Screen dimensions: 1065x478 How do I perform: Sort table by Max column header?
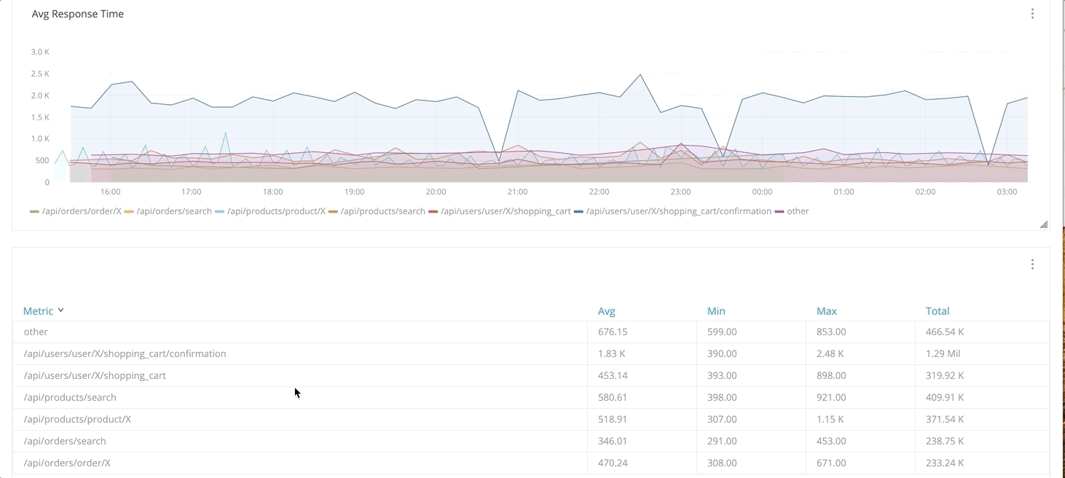(x=826, y=311)
